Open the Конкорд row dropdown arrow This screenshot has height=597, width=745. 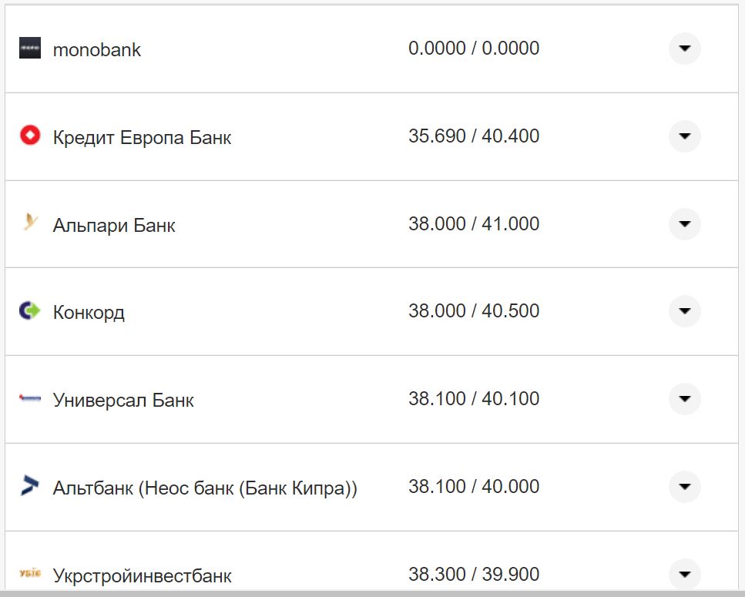tap(684, 311)
